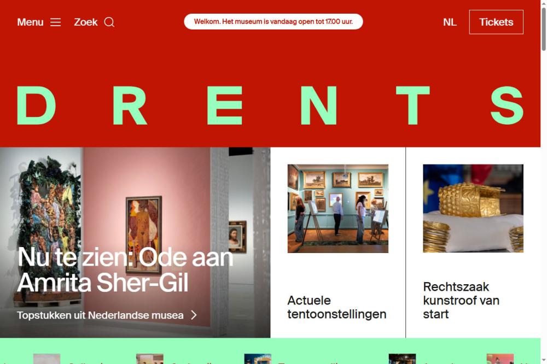Click the arrow beside Topstukken uit Nederlandse musea
This screenshot has height=364, width=547.
tap(194, 315)
